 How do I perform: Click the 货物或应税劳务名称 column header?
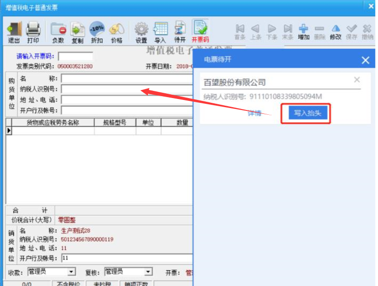[53, 122]
